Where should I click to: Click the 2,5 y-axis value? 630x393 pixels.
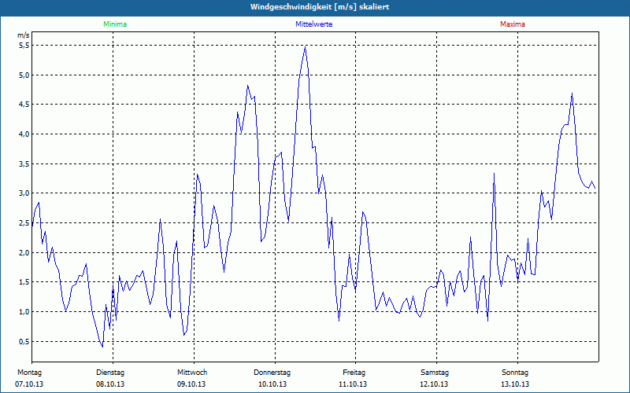[x=24, y=222]
